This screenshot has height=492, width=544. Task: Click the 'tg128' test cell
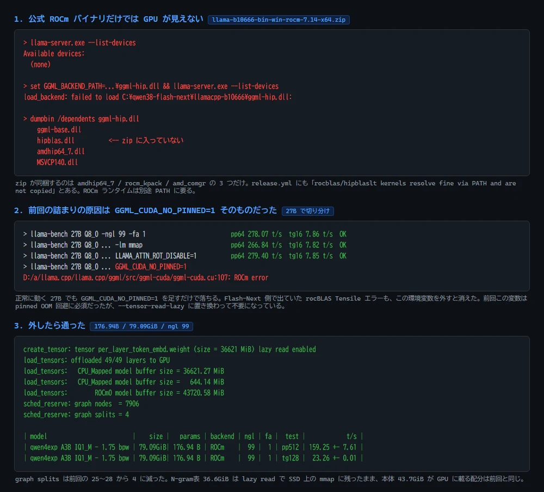tap(290, 458)
